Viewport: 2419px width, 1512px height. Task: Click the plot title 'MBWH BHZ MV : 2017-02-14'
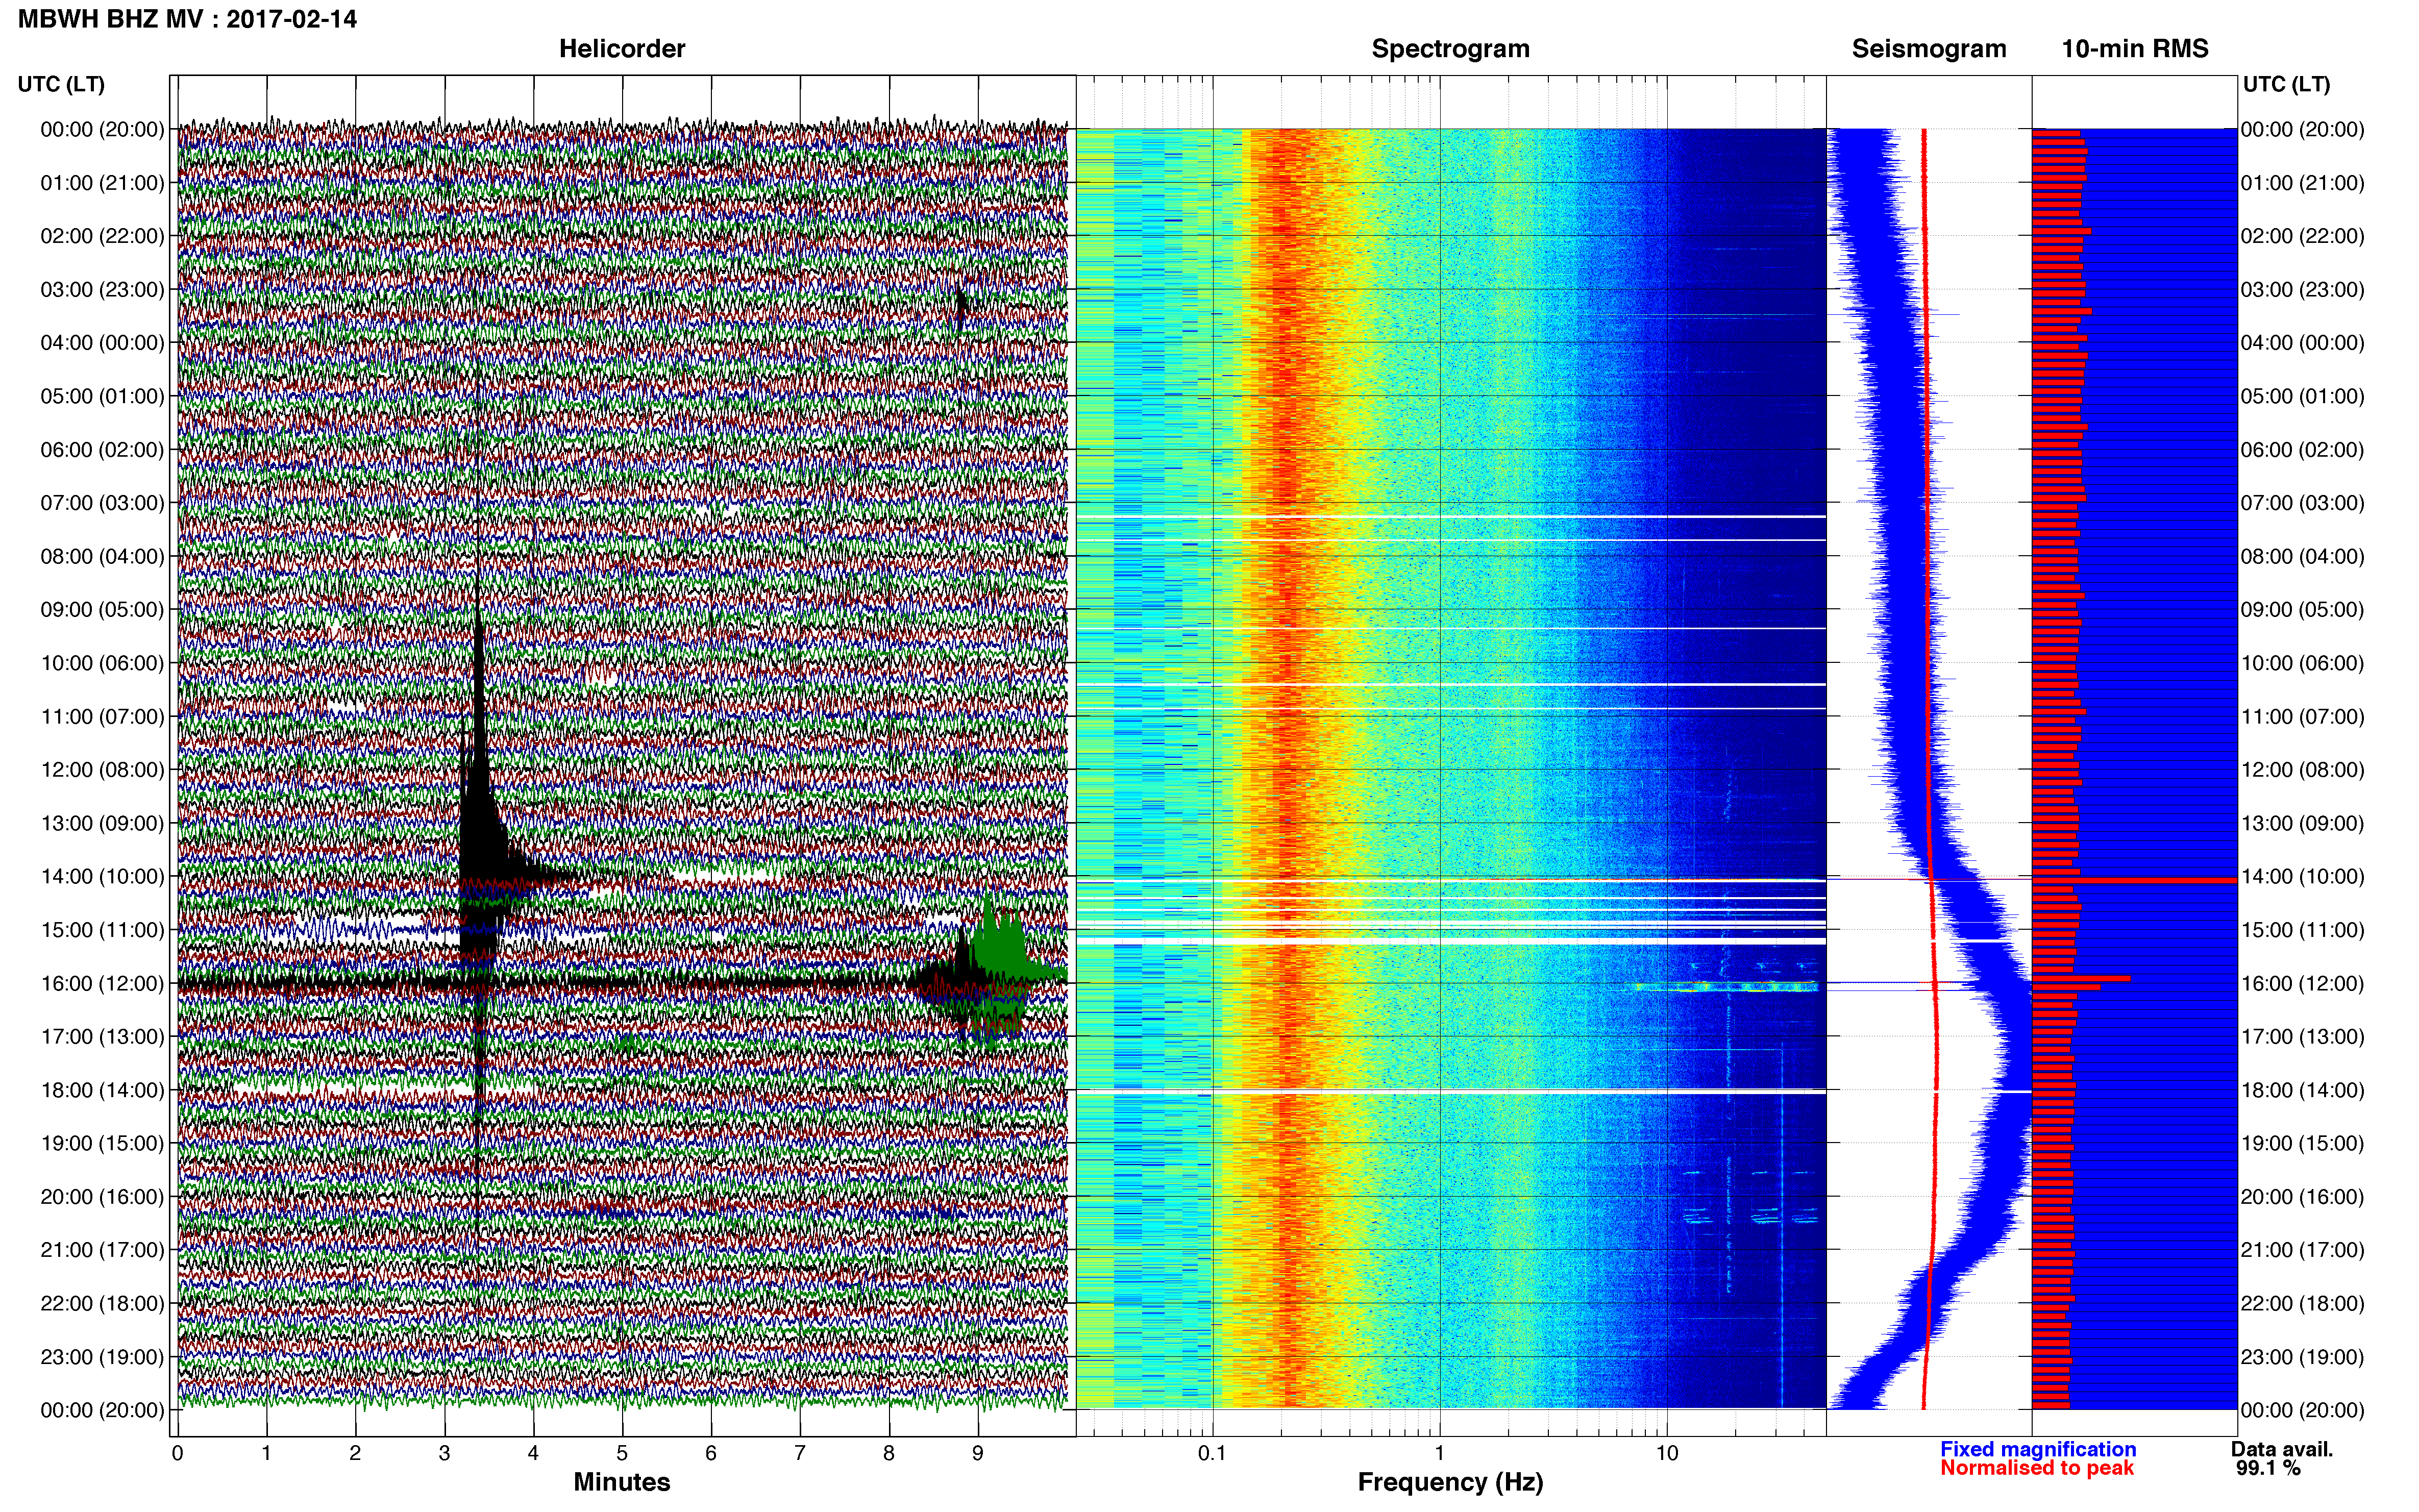click(x=187, y=19)
